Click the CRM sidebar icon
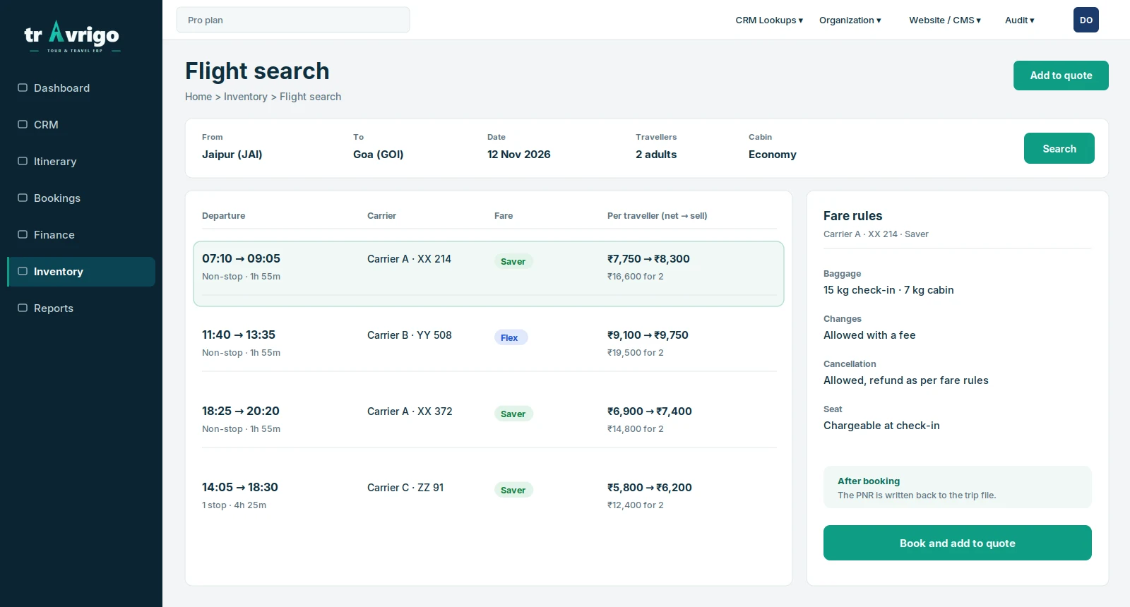 point(23,124)
